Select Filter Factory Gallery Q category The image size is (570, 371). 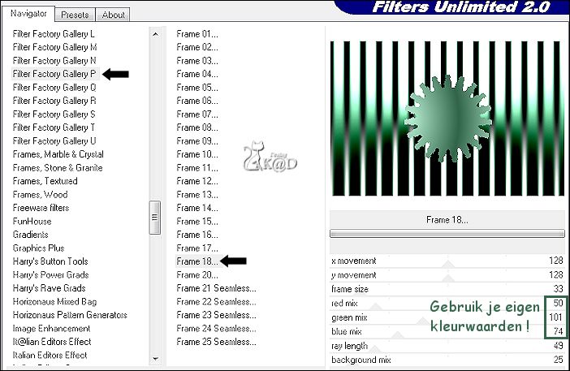[x=54, y=88]
